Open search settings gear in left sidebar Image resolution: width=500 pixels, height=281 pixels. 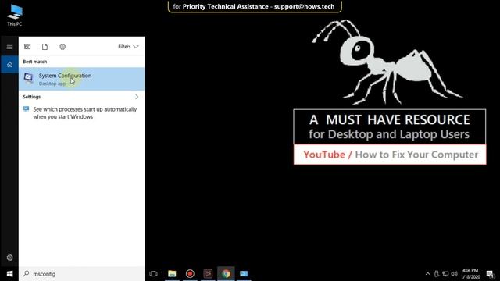(9, 258)
